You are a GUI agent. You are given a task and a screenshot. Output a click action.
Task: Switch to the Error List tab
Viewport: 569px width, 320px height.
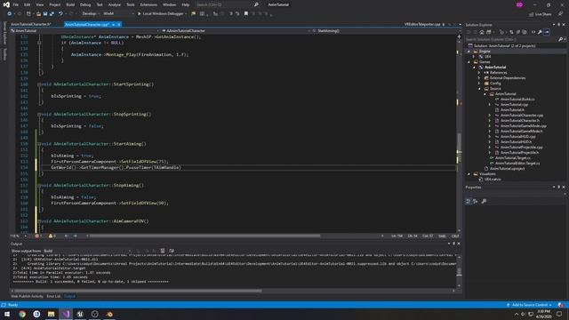(53, 296)
